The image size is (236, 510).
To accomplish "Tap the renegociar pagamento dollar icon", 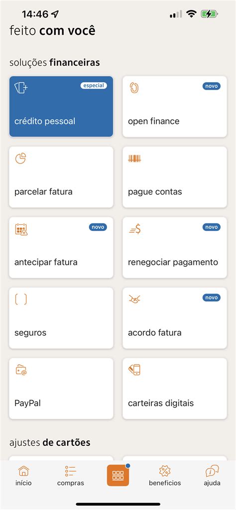I will 135,229.
